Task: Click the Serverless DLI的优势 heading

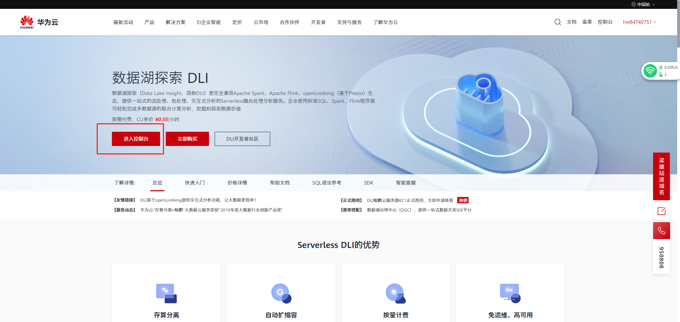Action: [x=339, y=245]
